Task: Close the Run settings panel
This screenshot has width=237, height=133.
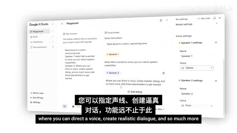Action: [220, 18]
